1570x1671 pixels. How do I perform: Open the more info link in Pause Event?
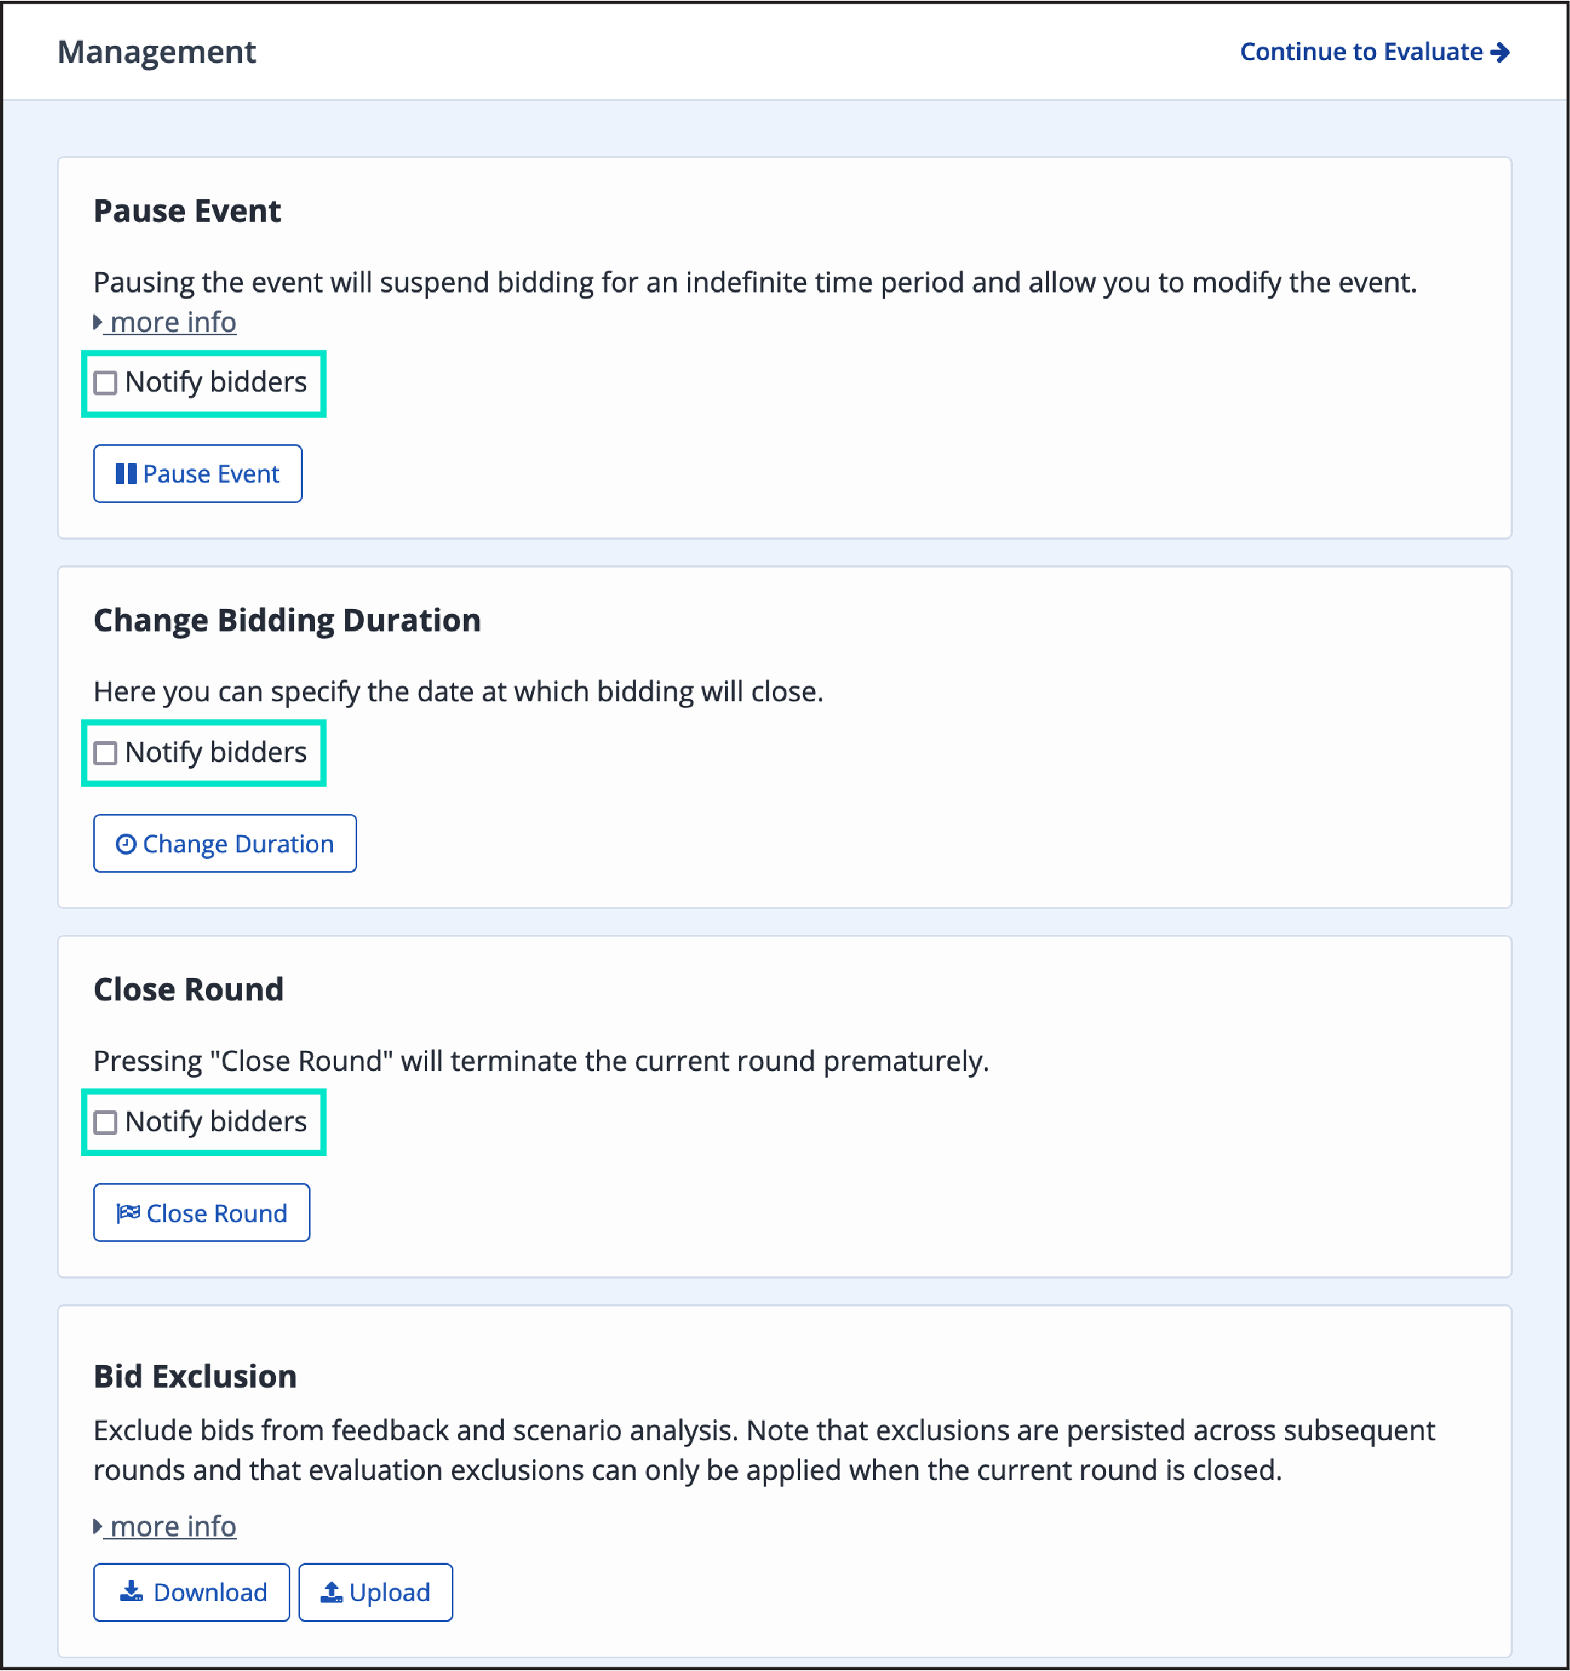pos(172,322)
